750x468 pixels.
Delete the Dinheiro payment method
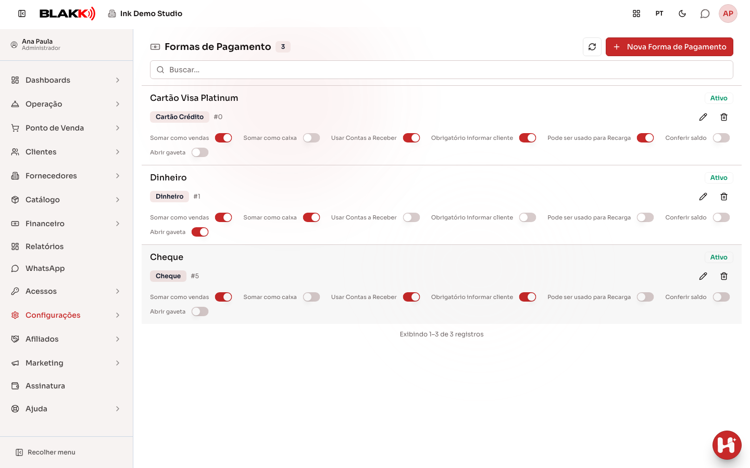coord(724,197)
